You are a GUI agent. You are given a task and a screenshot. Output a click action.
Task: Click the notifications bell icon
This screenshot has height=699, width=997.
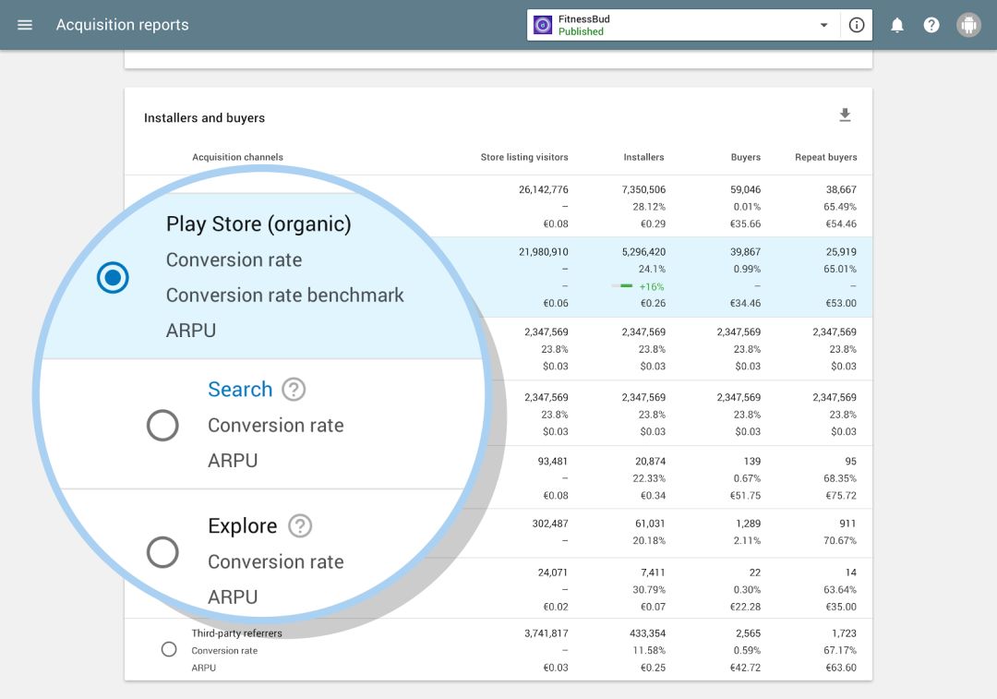click(896, 25)
